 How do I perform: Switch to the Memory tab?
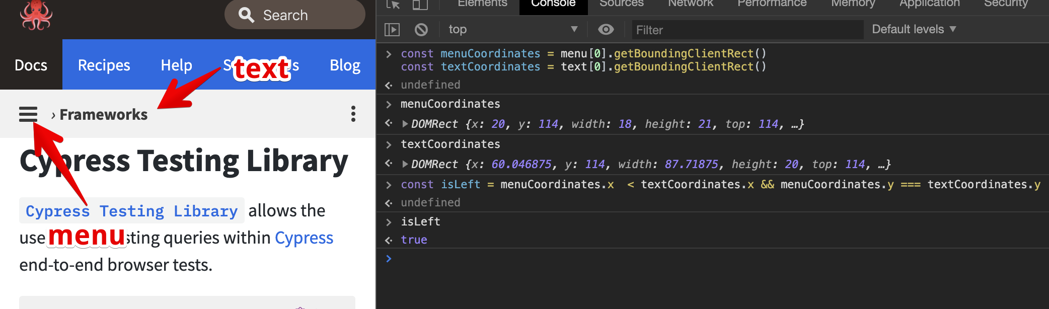pos(853,4)
